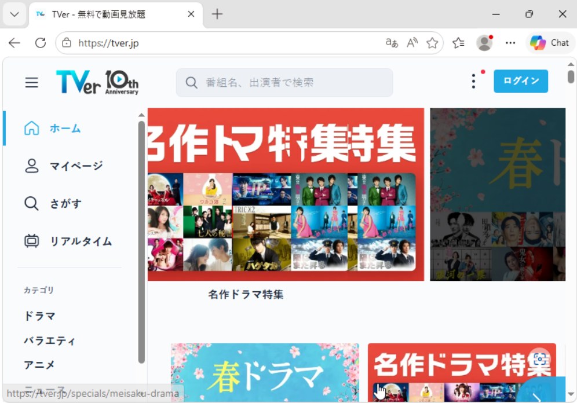Open the 春ドラマ banner on the right
The image size is (577, 403).
coord(498,195)
